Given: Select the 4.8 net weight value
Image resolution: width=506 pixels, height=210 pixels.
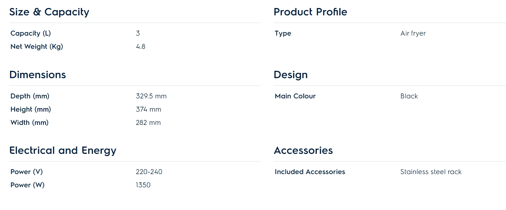Looking at the screenshot, I should pyautogui.click(x=141, y=47).
